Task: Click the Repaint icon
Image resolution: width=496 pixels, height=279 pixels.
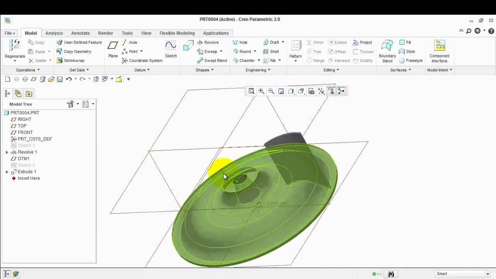Action: click(281, 91)
